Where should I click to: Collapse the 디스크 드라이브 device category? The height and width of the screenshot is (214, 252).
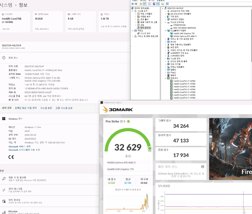tap(165, 22)
